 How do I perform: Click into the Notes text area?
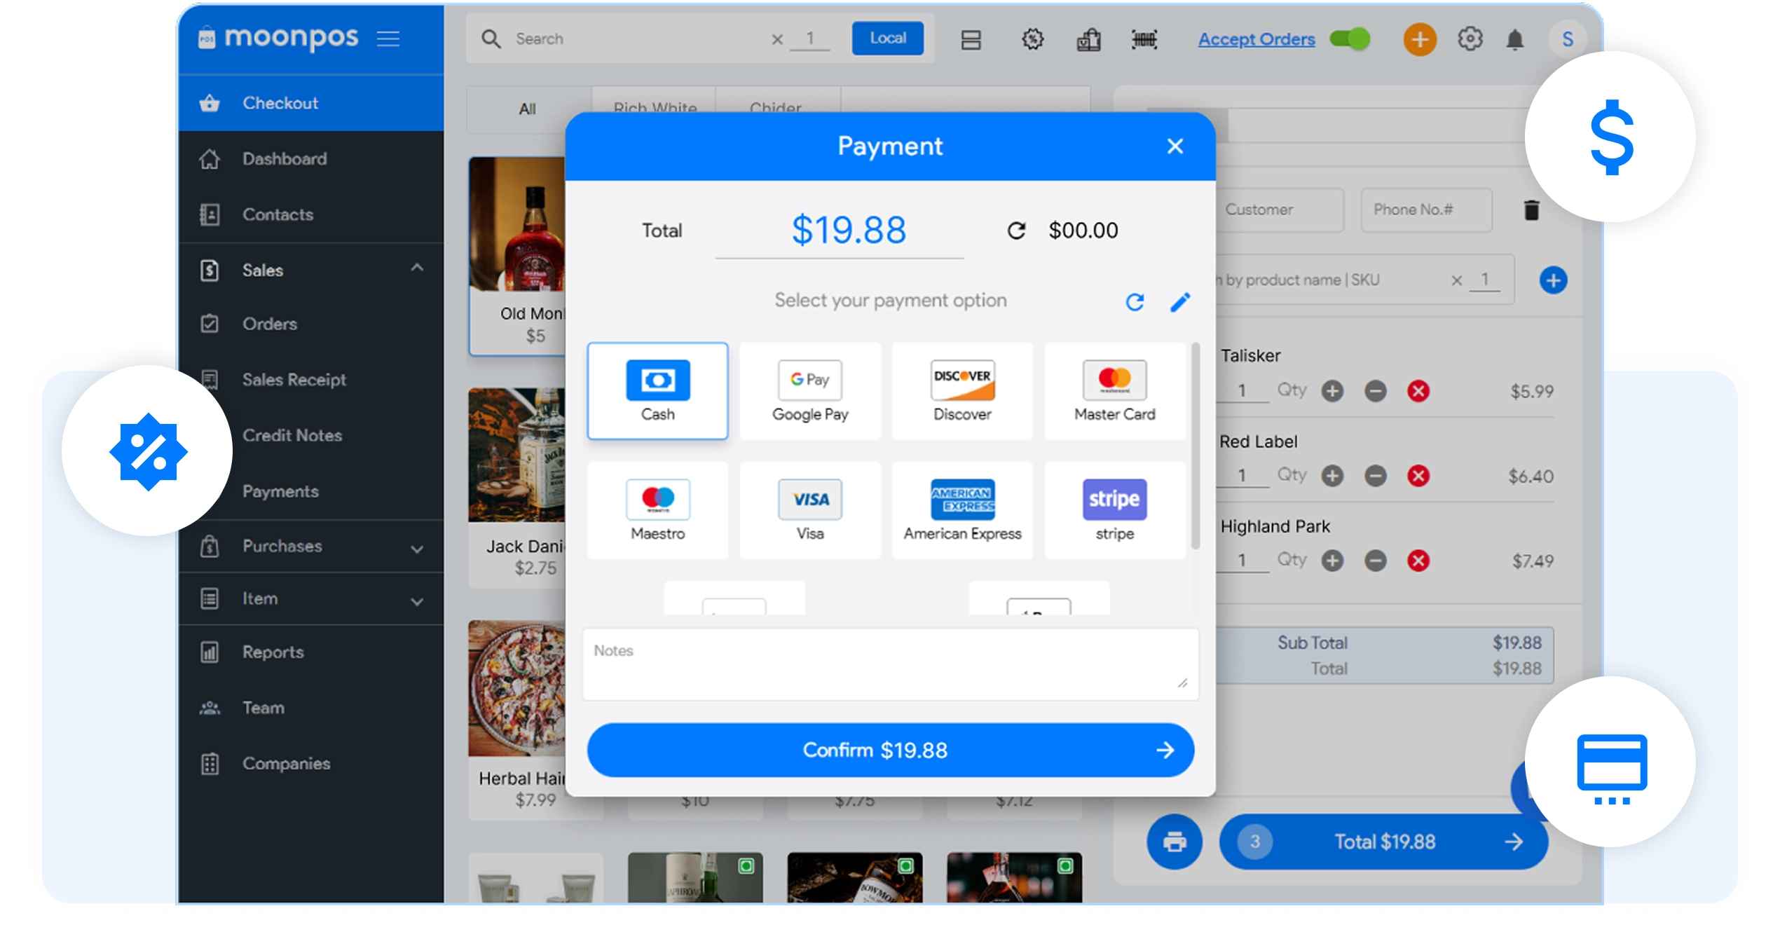tap(890, 664)
